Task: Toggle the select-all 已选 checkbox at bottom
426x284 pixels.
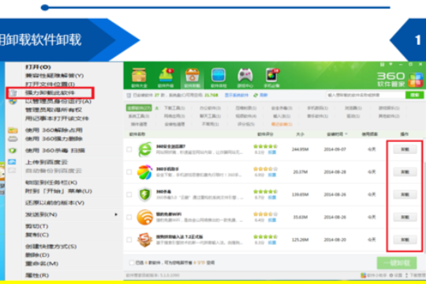Action: [132, 263]
